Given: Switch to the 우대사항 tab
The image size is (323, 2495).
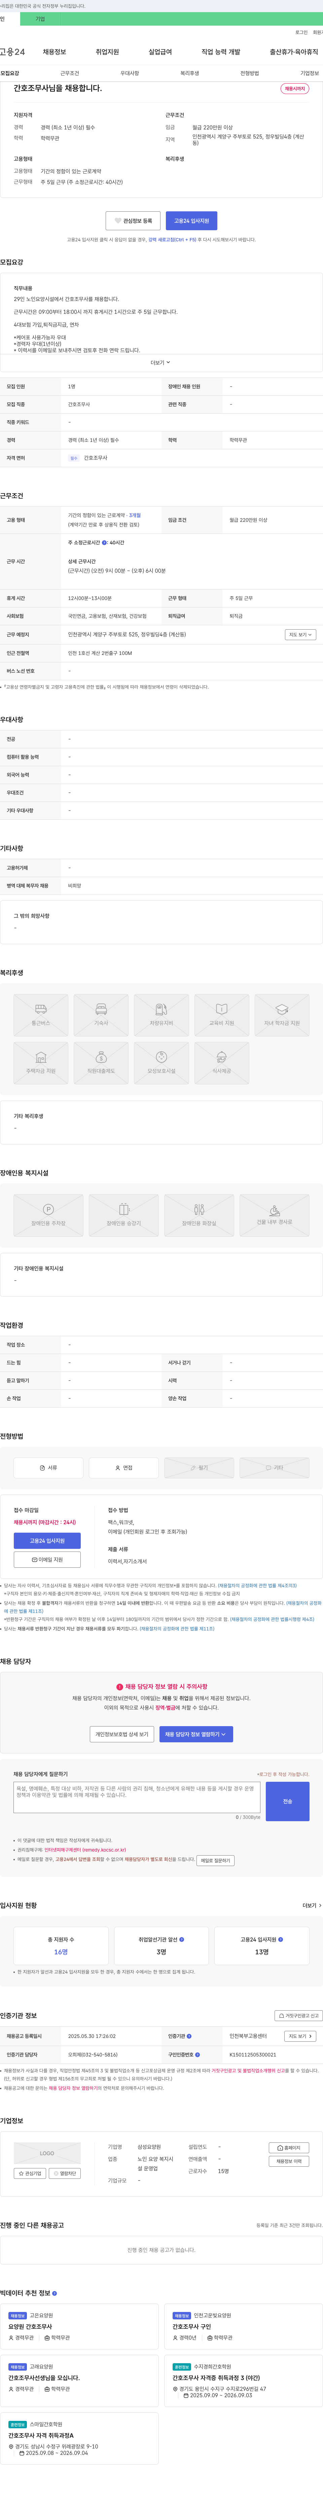Looking at the screenshot, I should click(130, 73).
